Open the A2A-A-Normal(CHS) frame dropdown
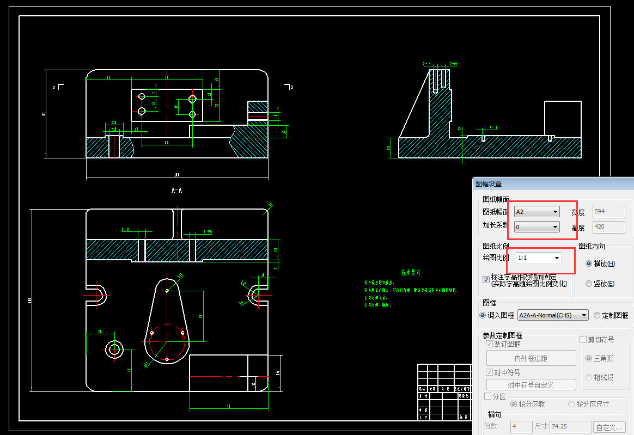 [553, 315]
